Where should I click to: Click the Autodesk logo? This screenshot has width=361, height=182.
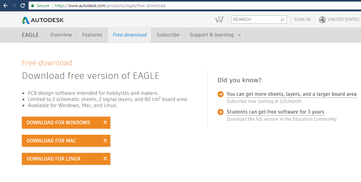coord(43,20)
